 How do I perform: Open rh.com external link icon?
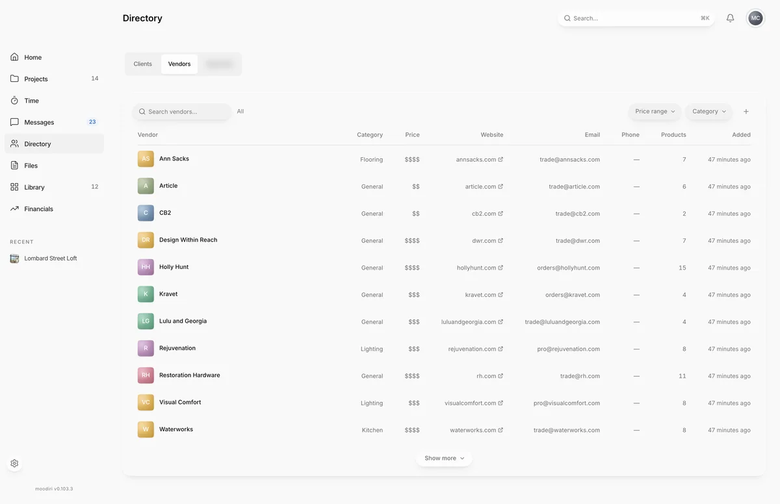tap(500, 376)
